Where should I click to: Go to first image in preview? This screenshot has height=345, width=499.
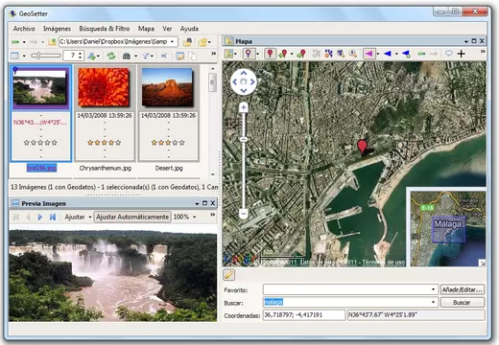click(16, 217)
